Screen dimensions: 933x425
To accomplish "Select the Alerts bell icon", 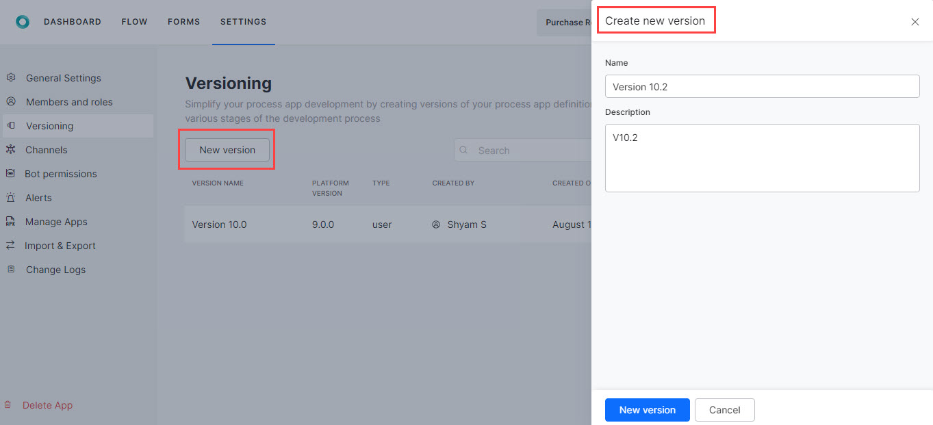I will point(11,197).
